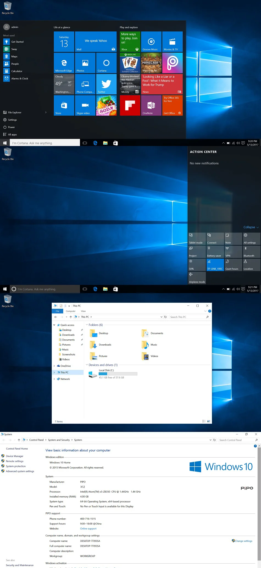Expand the Network tree node
The width and height of the screenshot is (261, 568).
point(54,379)
